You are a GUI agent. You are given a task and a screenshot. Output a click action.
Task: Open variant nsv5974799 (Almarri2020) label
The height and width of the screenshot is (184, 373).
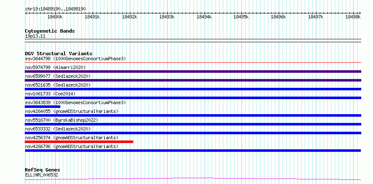pos(55,67)
